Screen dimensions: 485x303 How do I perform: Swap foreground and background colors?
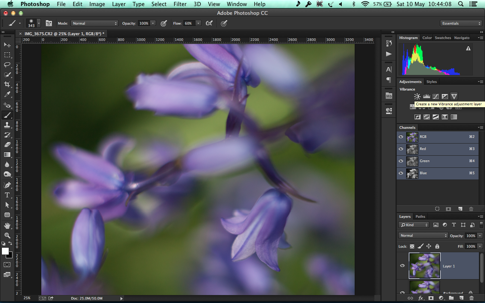11,244
